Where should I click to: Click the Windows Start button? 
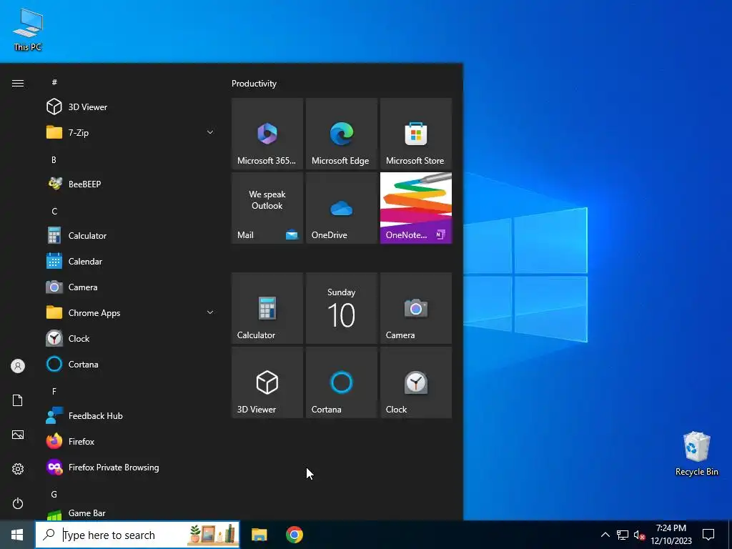[x=17, y=535]
